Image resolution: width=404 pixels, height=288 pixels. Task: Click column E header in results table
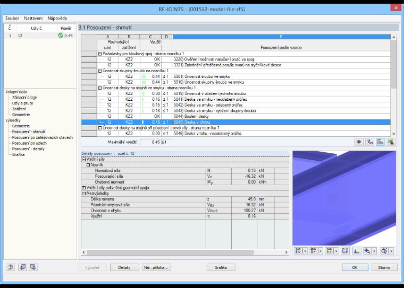[x=281, y=37]
